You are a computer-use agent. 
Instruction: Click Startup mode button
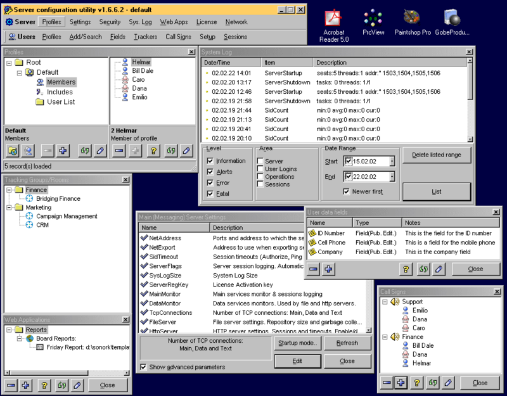click(297, 343)
